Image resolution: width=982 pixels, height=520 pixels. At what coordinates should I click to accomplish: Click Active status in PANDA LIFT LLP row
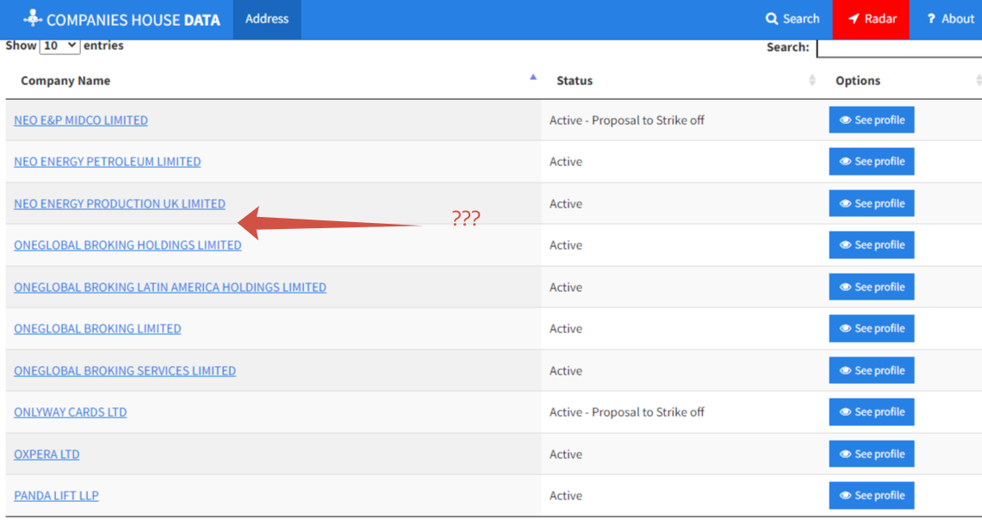(566, 496)
